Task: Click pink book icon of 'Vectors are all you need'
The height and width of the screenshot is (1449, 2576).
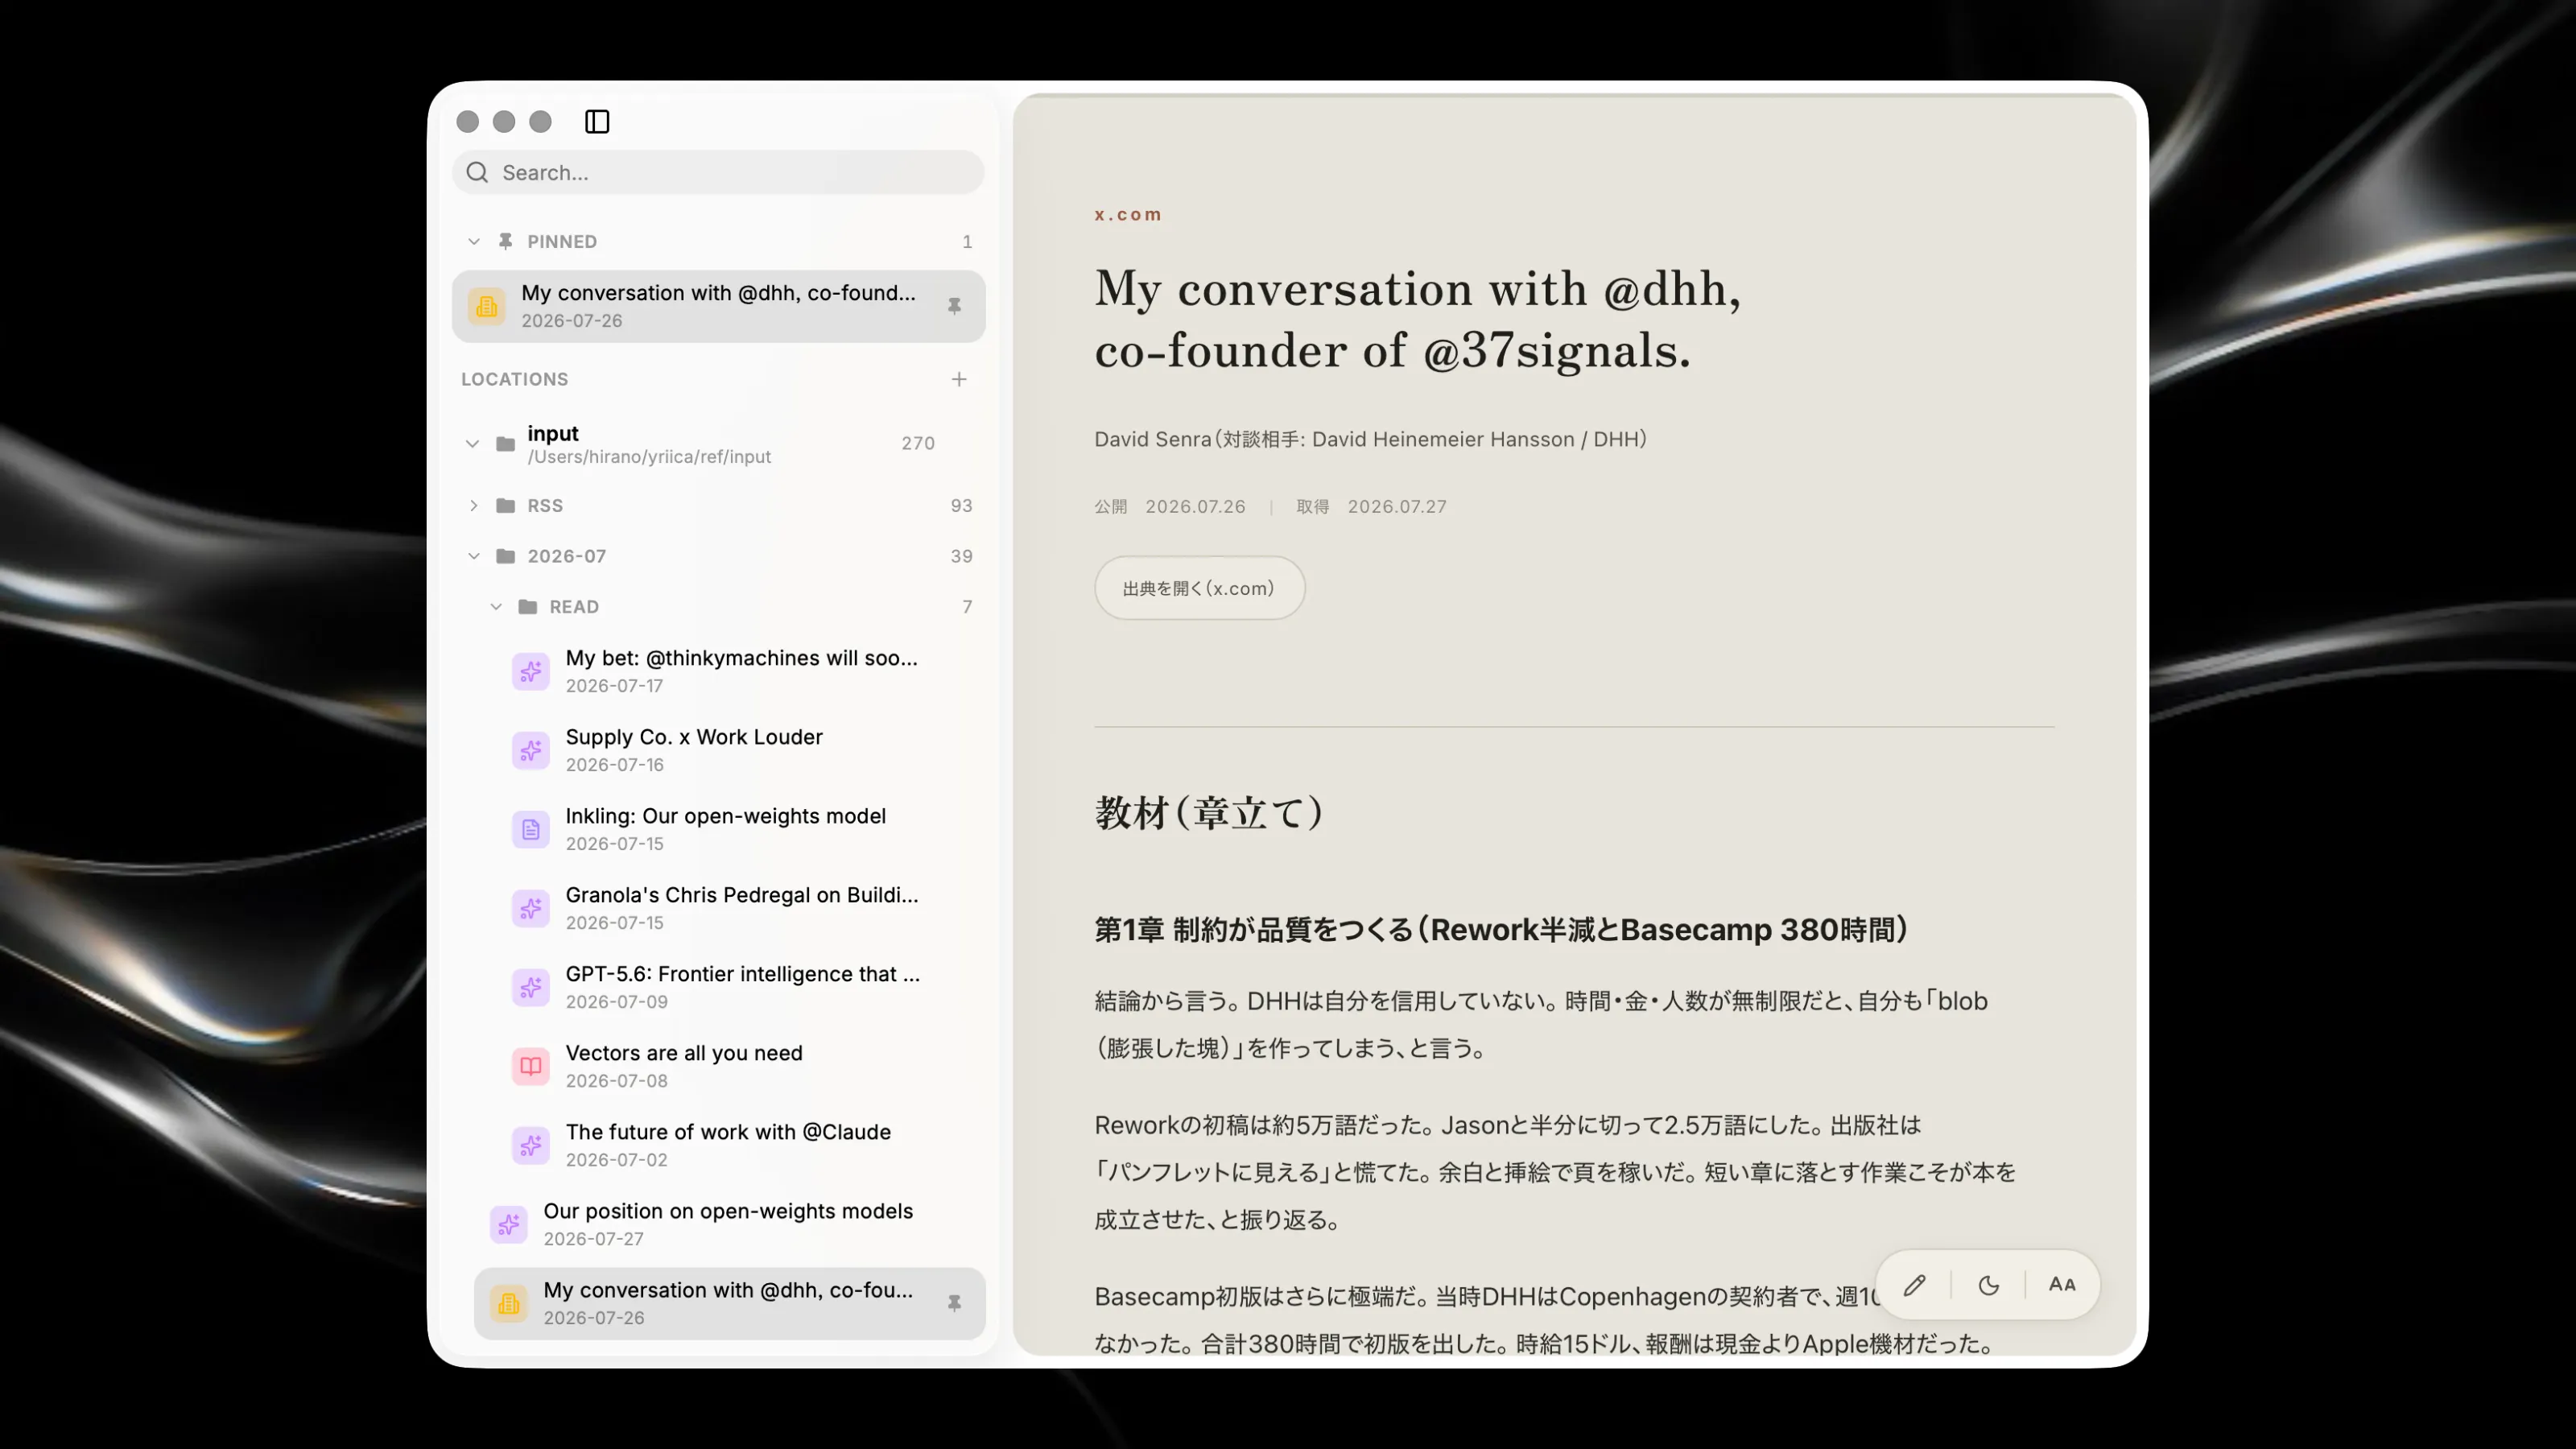Action: click(x=531, y=1066)
